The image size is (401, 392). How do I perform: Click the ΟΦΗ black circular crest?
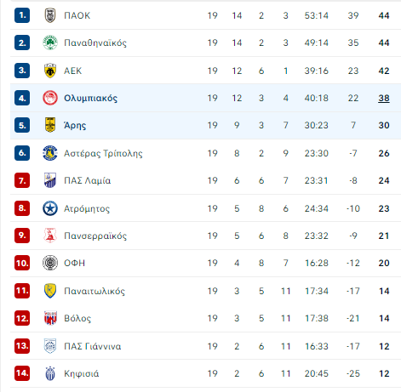[x=50, y=263]
